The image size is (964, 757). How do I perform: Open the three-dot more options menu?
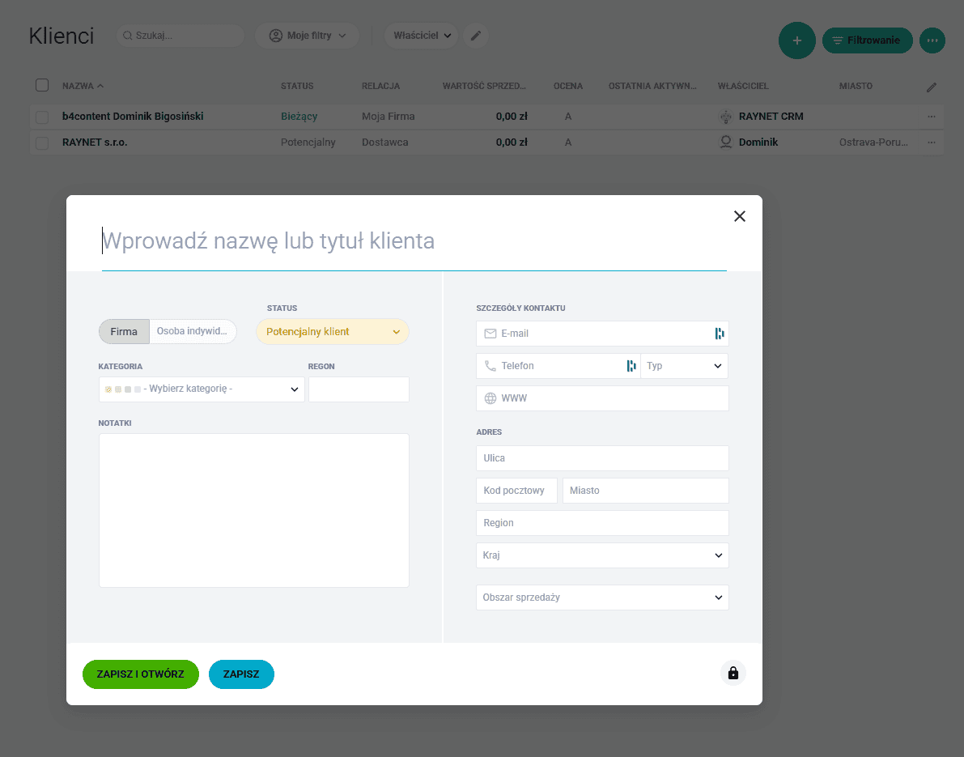(x=932, y=40)
